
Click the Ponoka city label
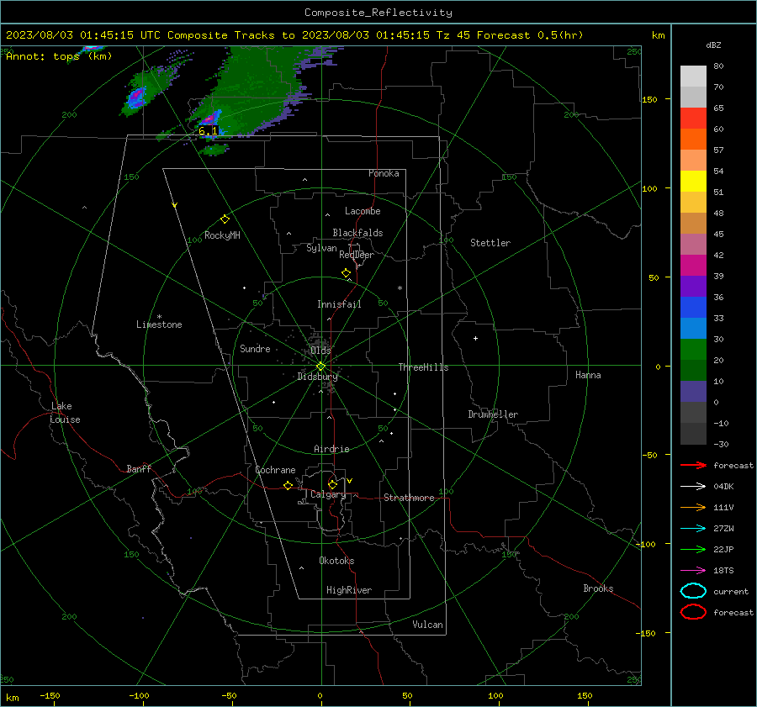(x=384, y=173)
